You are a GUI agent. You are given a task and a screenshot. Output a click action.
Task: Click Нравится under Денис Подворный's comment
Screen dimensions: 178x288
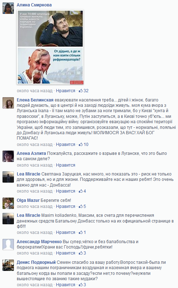pyautogui.click(x=66, y=285)
